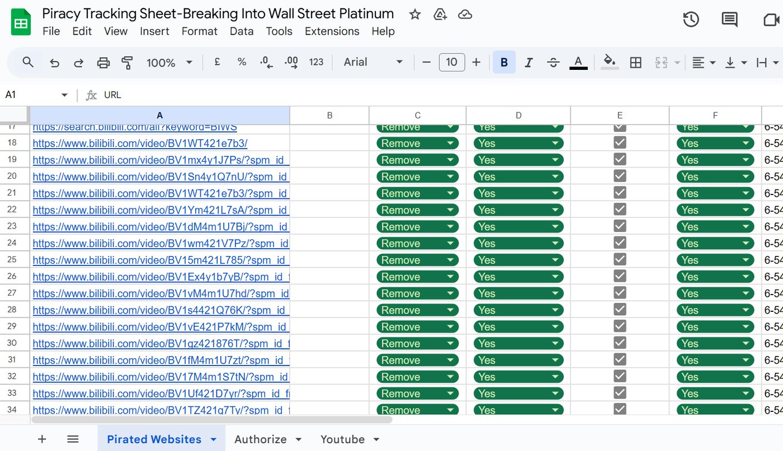Image resolution: width=783 pixels, height=451 pixels.
Task: Open column F Yes dropdown in row 25
Action: 715,260
